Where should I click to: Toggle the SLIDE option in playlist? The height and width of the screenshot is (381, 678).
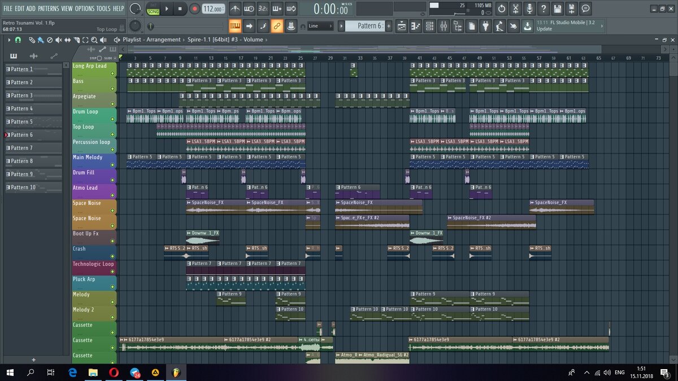pos(111,58)
